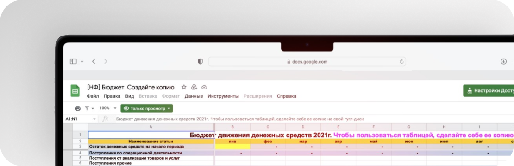Screen dimensions: 514x166
Task: Select the document title text
Action: point(131,87)
